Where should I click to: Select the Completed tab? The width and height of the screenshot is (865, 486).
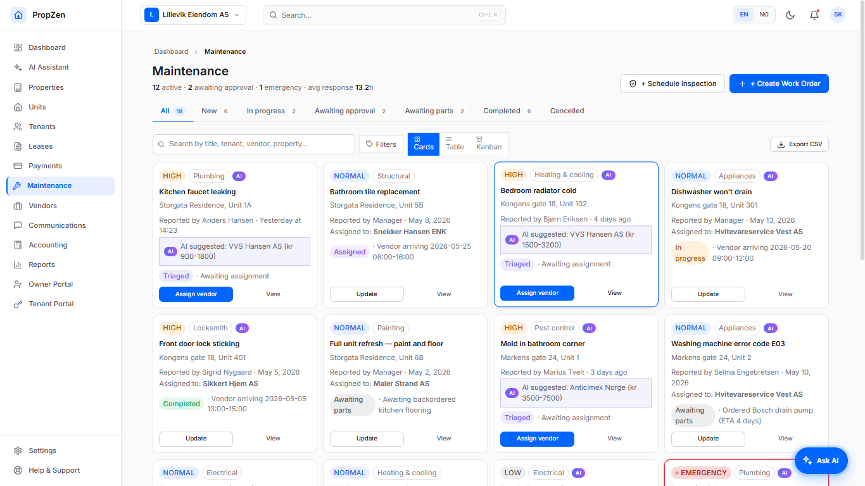(508, 111)
